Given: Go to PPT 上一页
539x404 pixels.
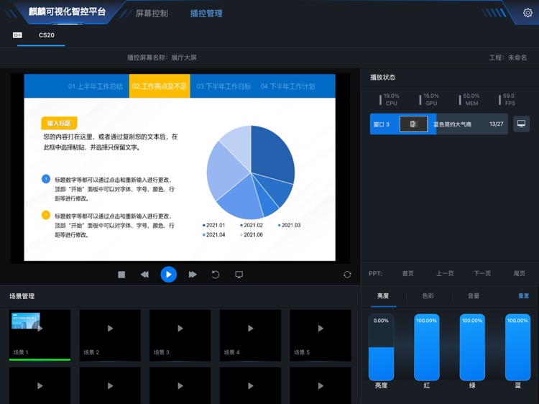Looking at the screenshot, I should click(445, 273).
